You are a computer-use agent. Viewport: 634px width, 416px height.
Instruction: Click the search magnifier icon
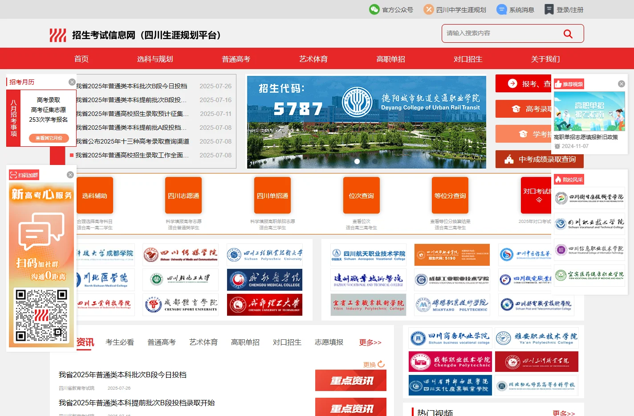568,33
